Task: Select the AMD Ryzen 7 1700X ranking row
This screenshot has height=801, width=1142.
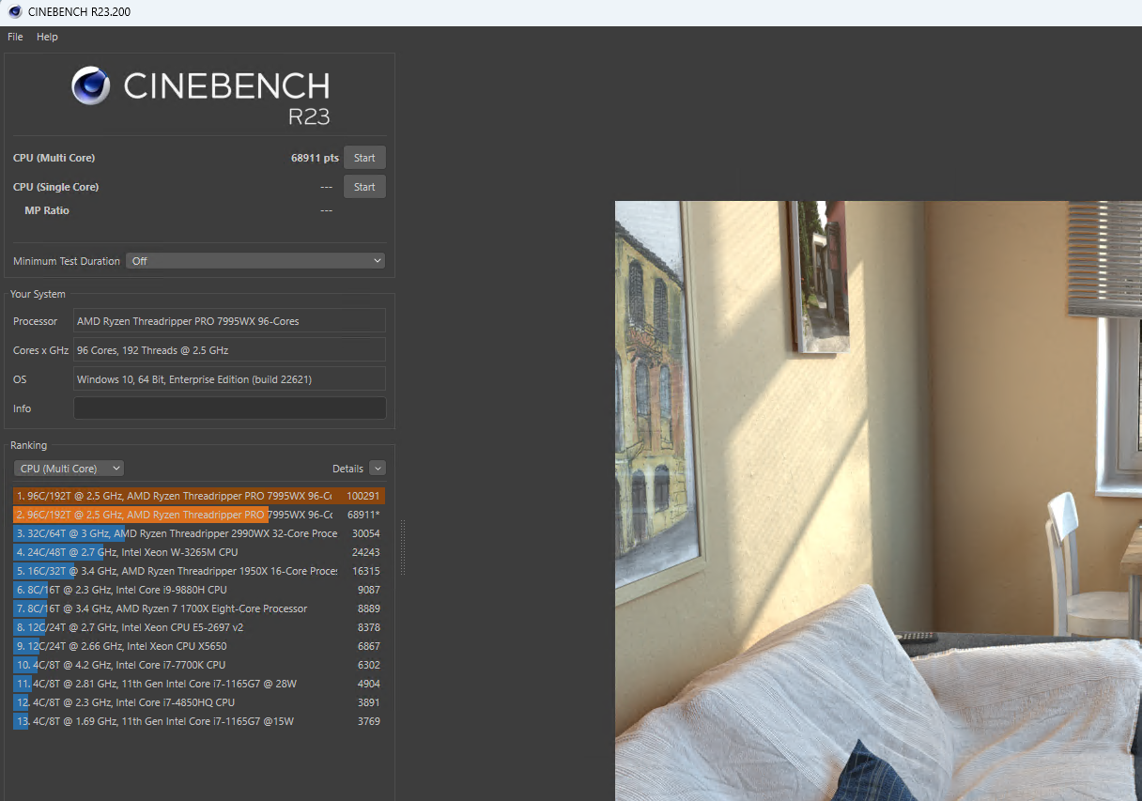Action: [199, 608]
